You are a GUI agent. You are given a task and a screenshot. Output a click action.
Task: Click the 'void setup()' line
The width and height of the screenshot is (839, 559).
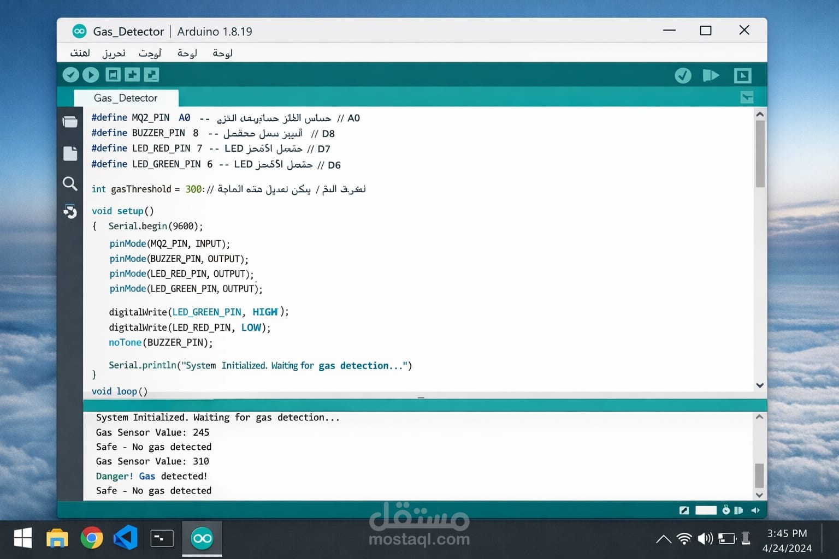tap(123, 211)
